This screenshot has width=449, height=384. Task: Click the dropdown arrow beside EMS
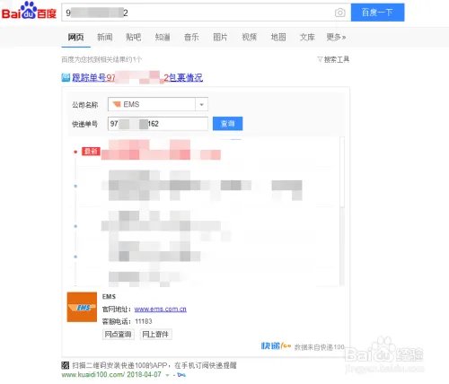[x=202, y=105]
